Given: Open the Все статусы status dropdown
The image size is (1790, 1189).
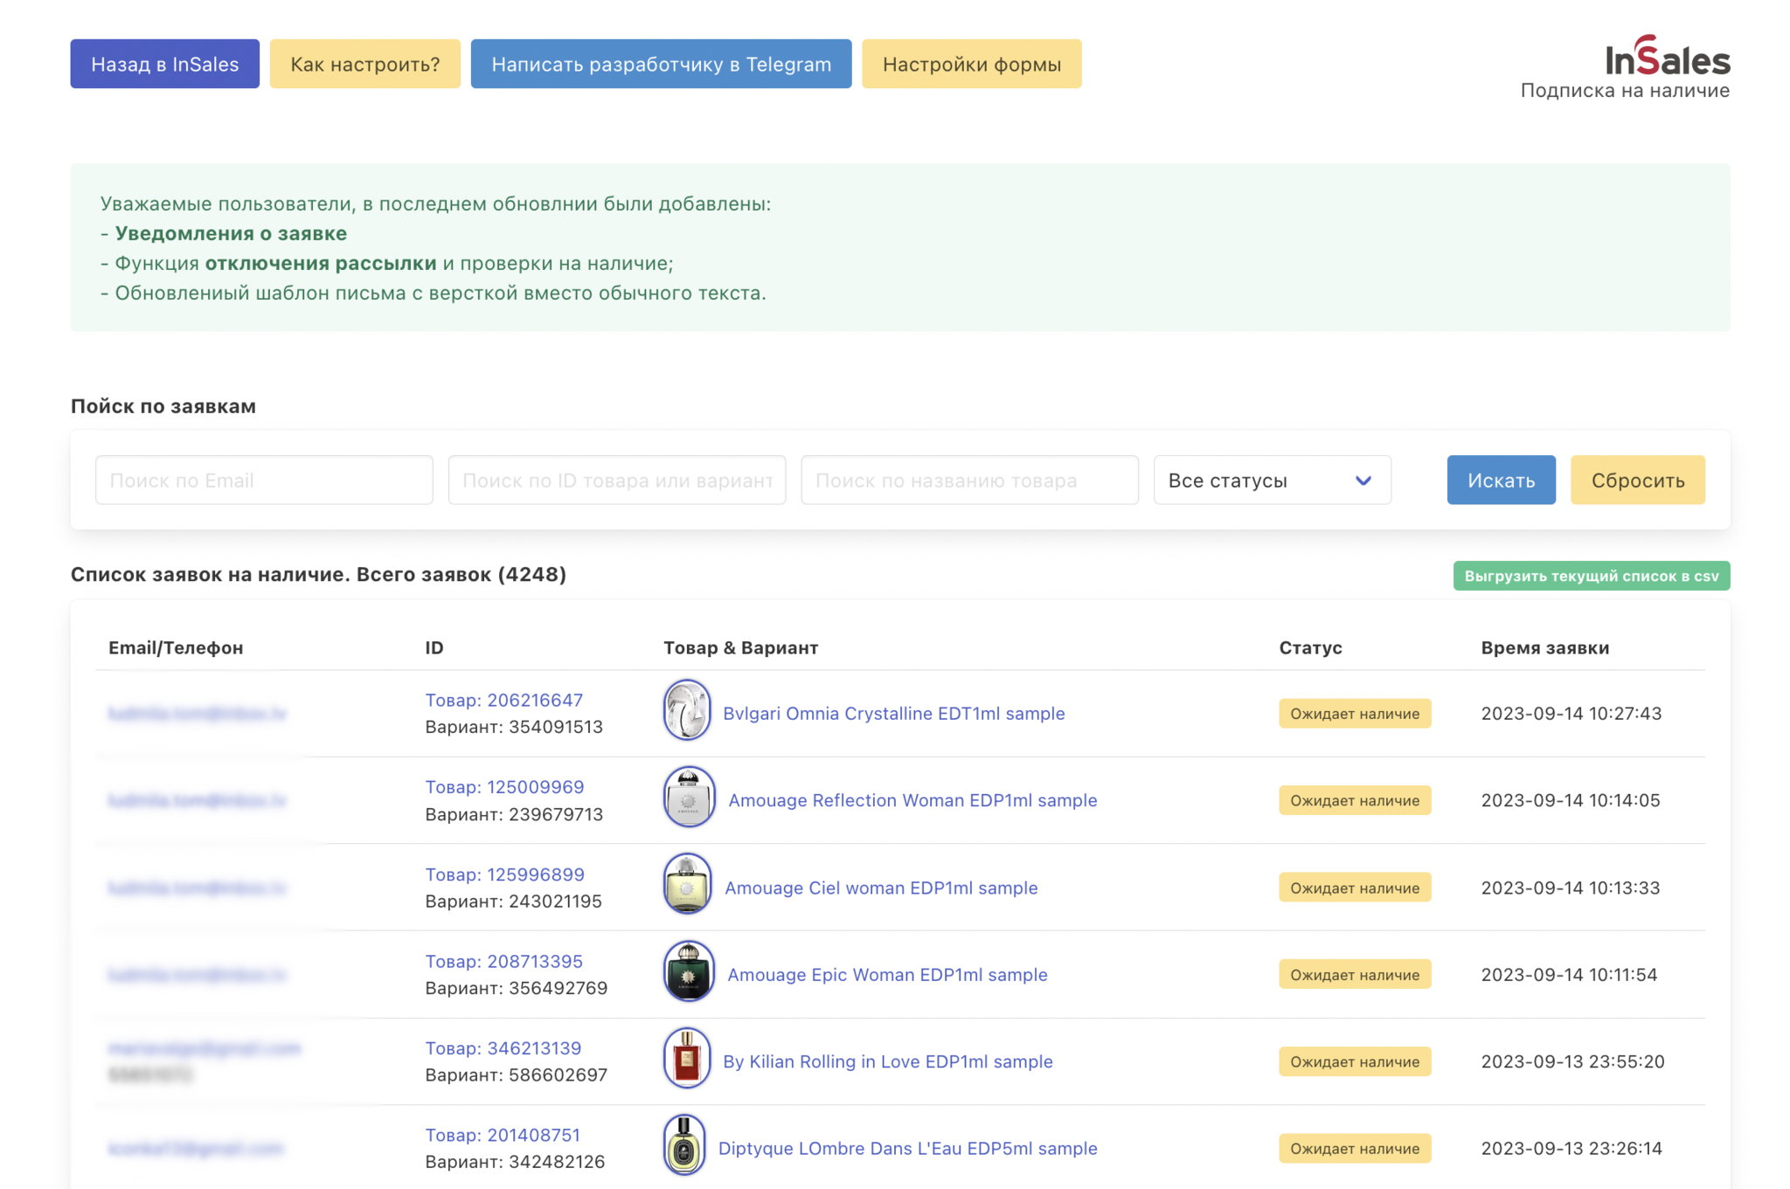Looking at the screenshot, I should (1272, 480).
